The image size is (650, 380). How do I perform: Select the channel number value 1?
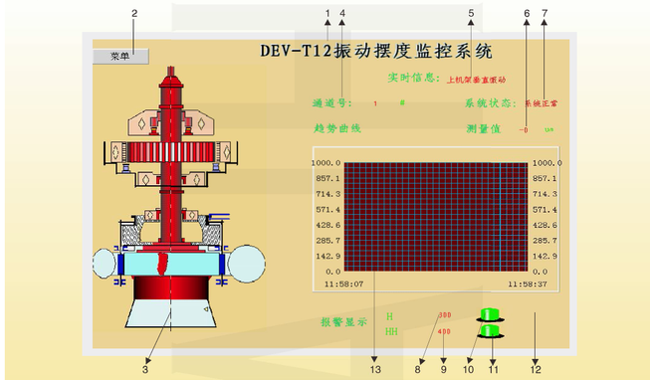(x=375, y=103)
